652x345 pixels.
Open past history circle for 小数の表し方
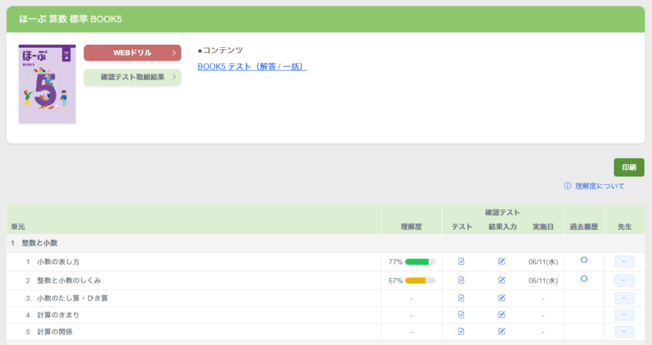[584, 260]
